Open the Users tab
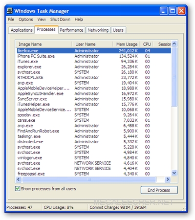195x220 pixels. 118,30
